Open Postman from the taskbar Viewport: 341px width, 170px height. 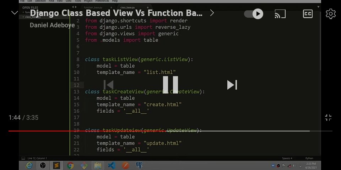pos(125,166)
